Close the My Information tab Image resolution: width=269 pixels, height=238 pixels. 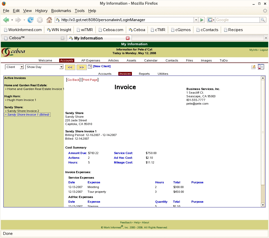(x=128, y=38)
